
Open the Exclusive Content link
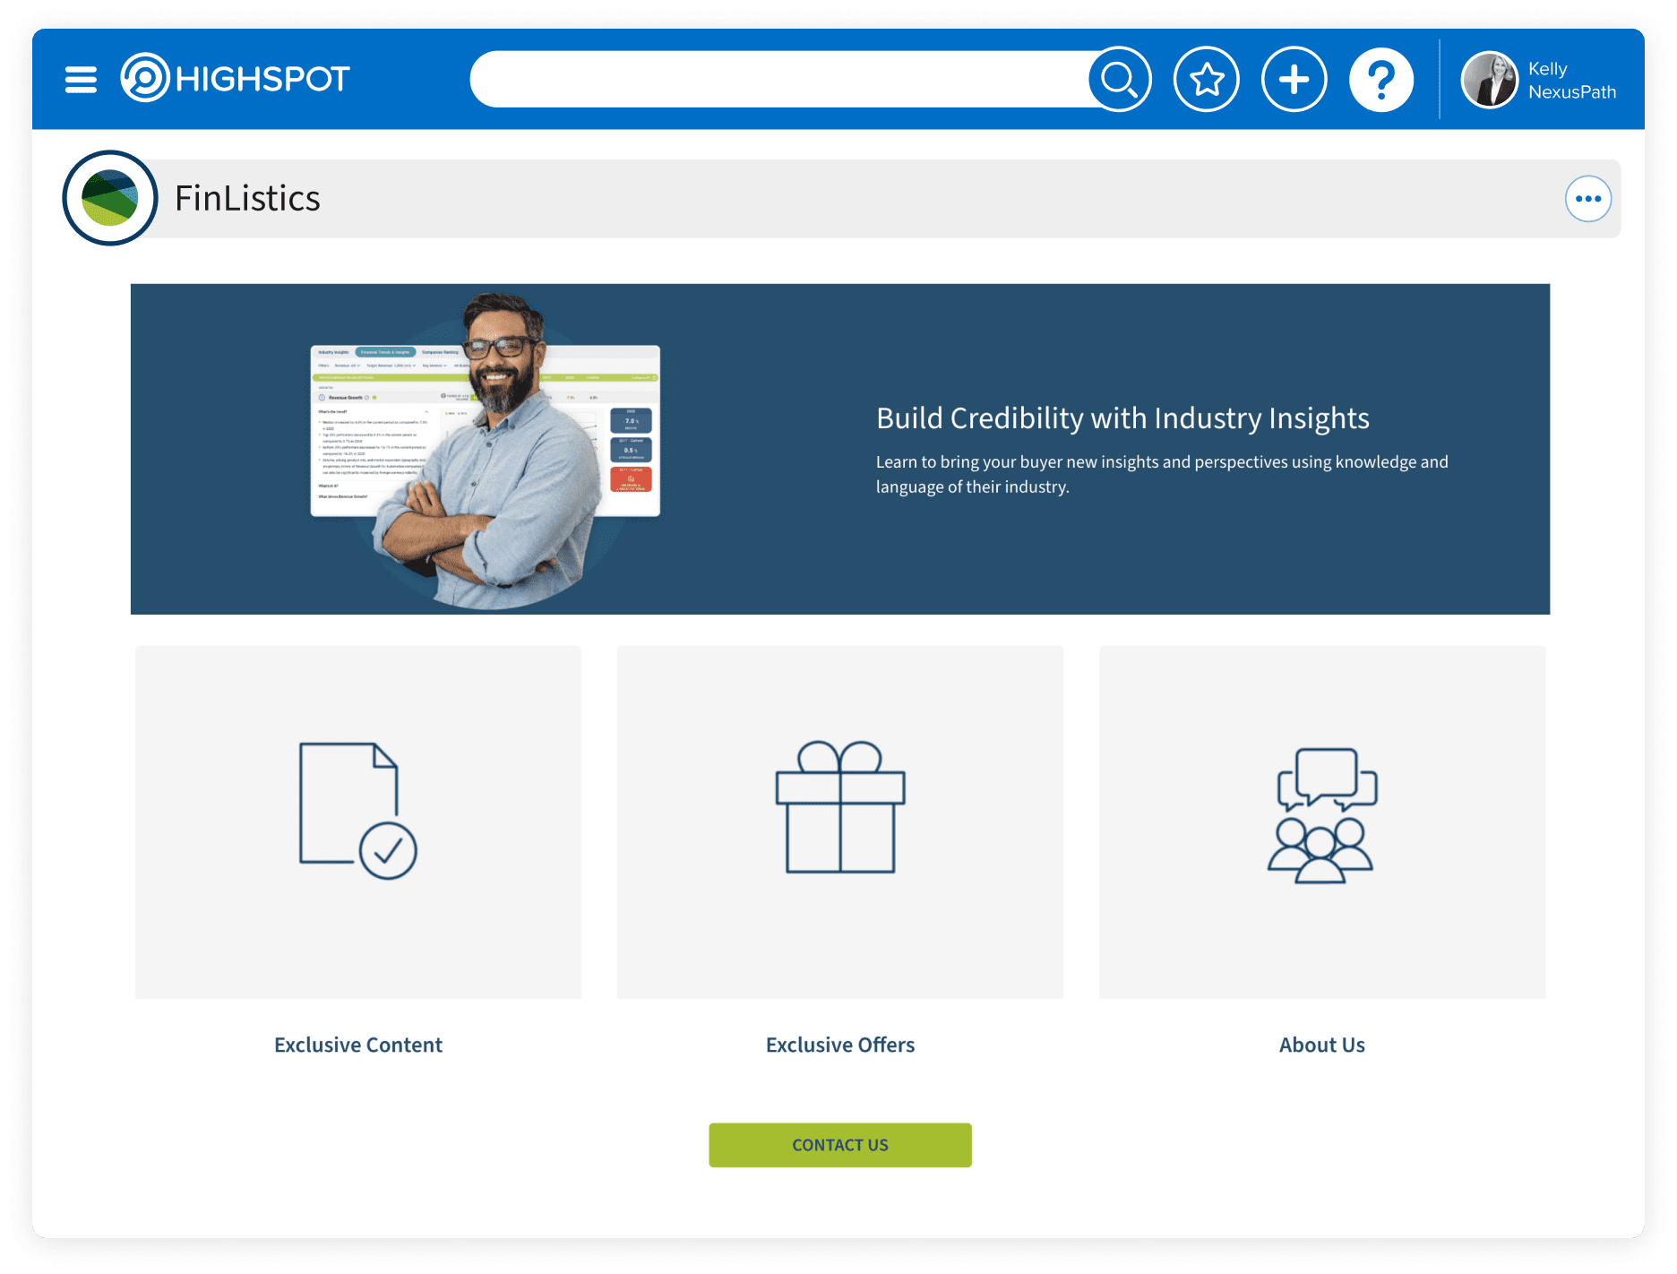tap(357, 1045)
